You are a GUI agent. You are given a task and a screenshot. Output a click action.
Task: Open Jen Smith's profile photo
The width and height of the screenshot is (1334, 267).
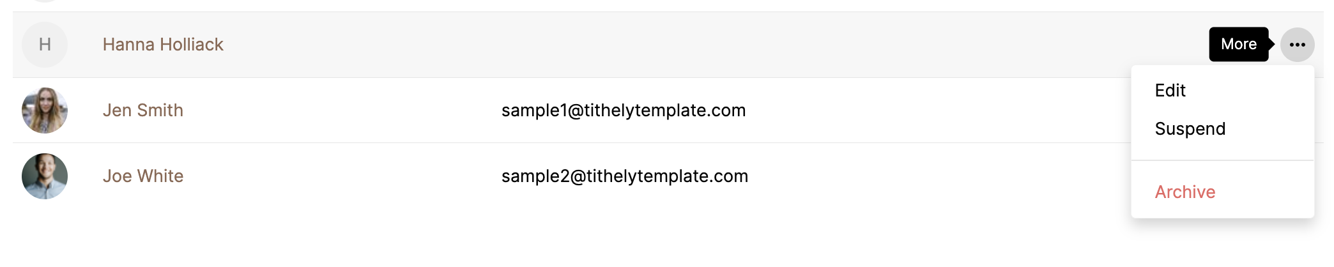[x=45, y=111]
